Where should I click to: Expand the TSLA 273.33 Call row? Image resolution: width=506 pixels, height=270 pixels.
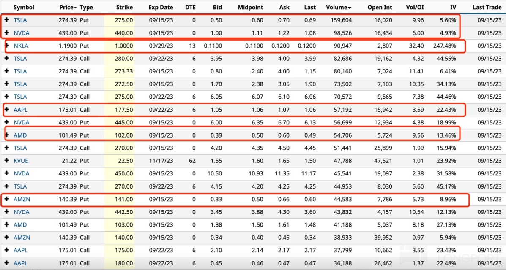point(7,71)
